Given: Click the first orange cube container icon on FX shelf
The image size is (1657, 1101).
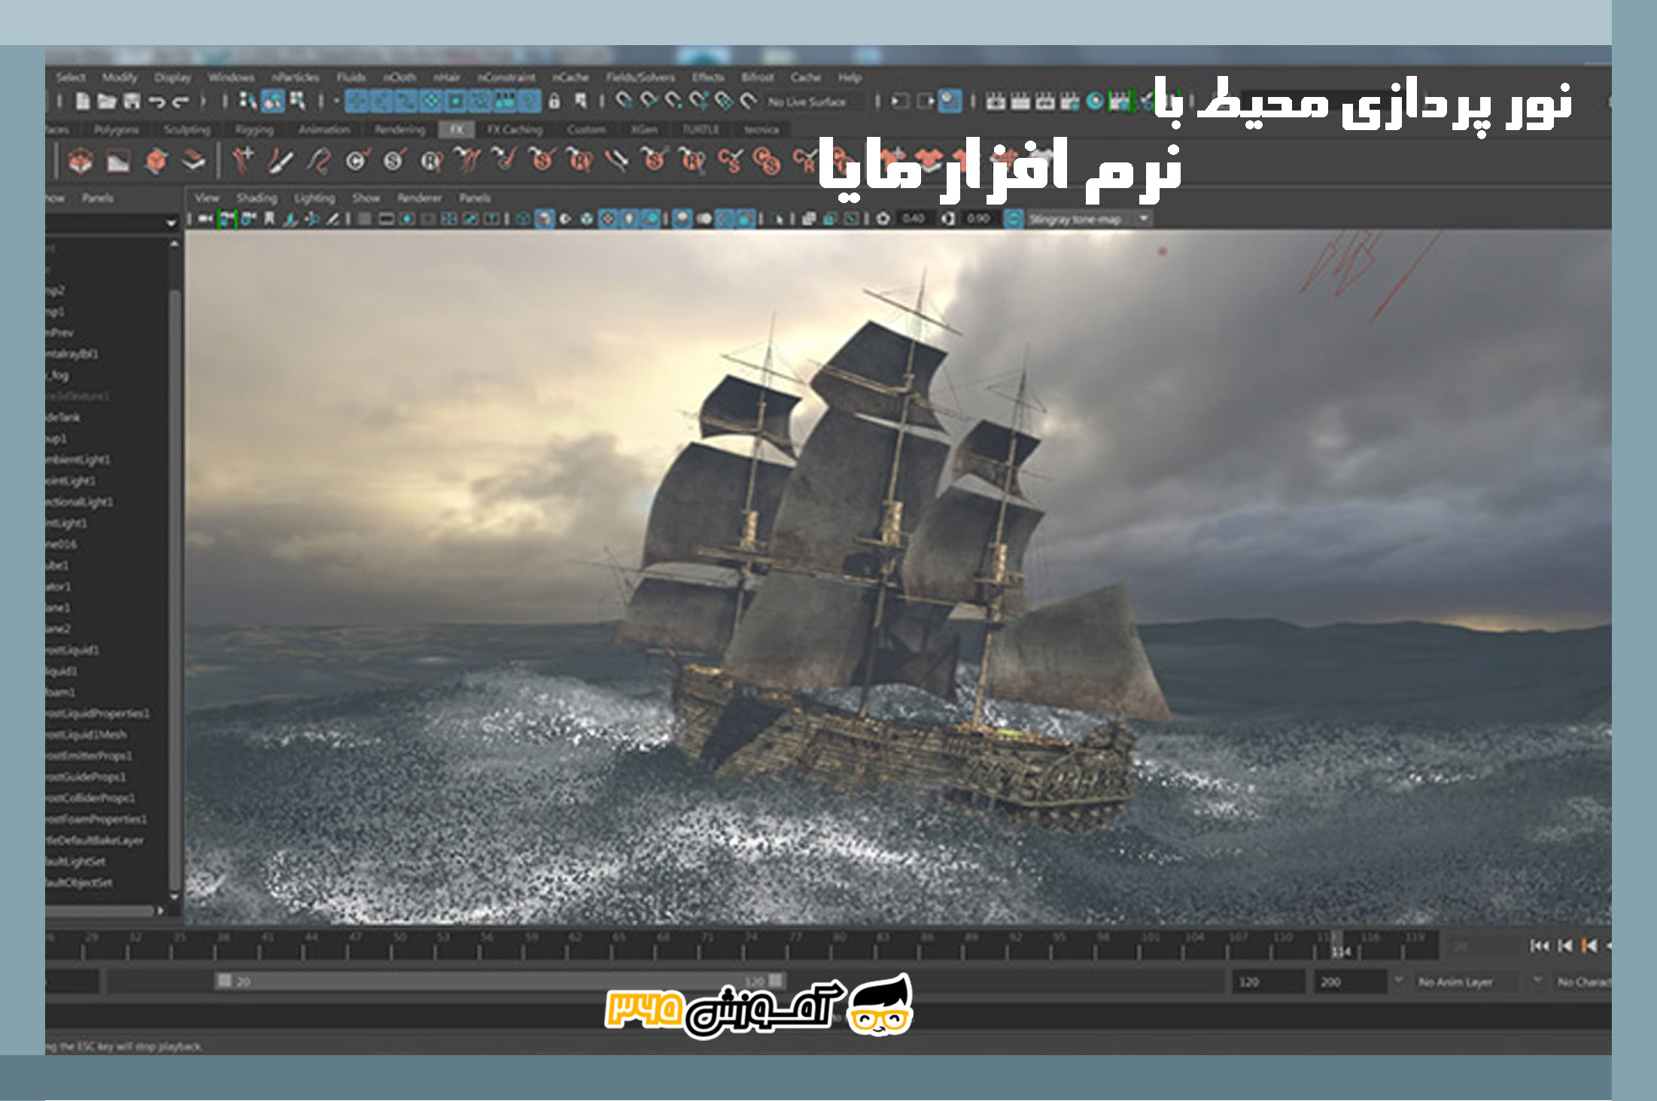Looking at the screenshot, I should (x=81, y=161).
